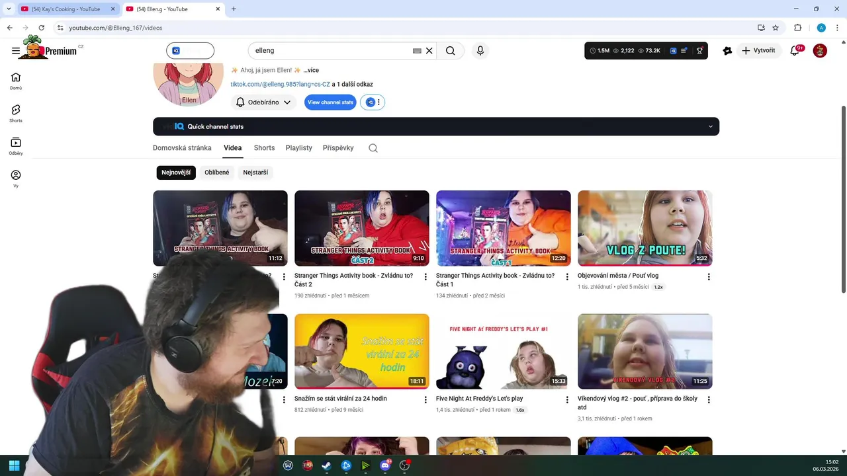This screenshot has height=476, width=847.
Task: Expand the Quick channel stats panel
Action: click(x=436, y=126)
